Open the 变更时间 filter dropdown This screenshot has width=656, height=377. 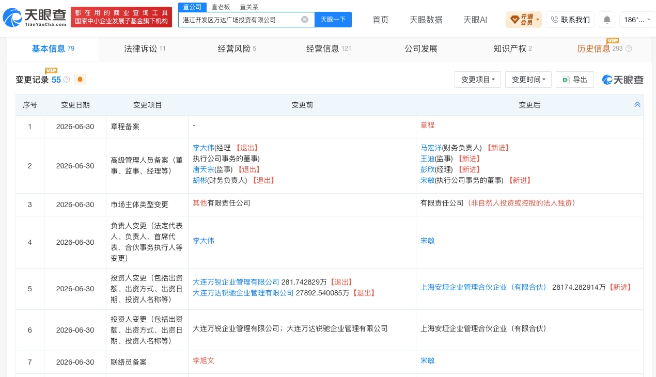pos(528,80)
